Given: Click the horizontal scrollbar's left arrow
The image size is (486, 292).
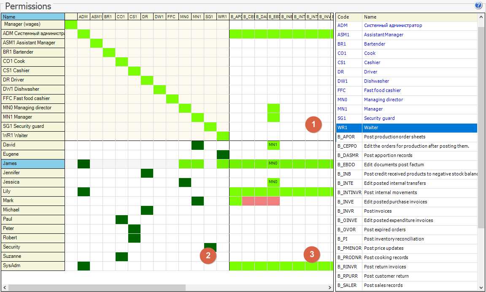Looking at the screenshot, I should click(x=5, y=287).
